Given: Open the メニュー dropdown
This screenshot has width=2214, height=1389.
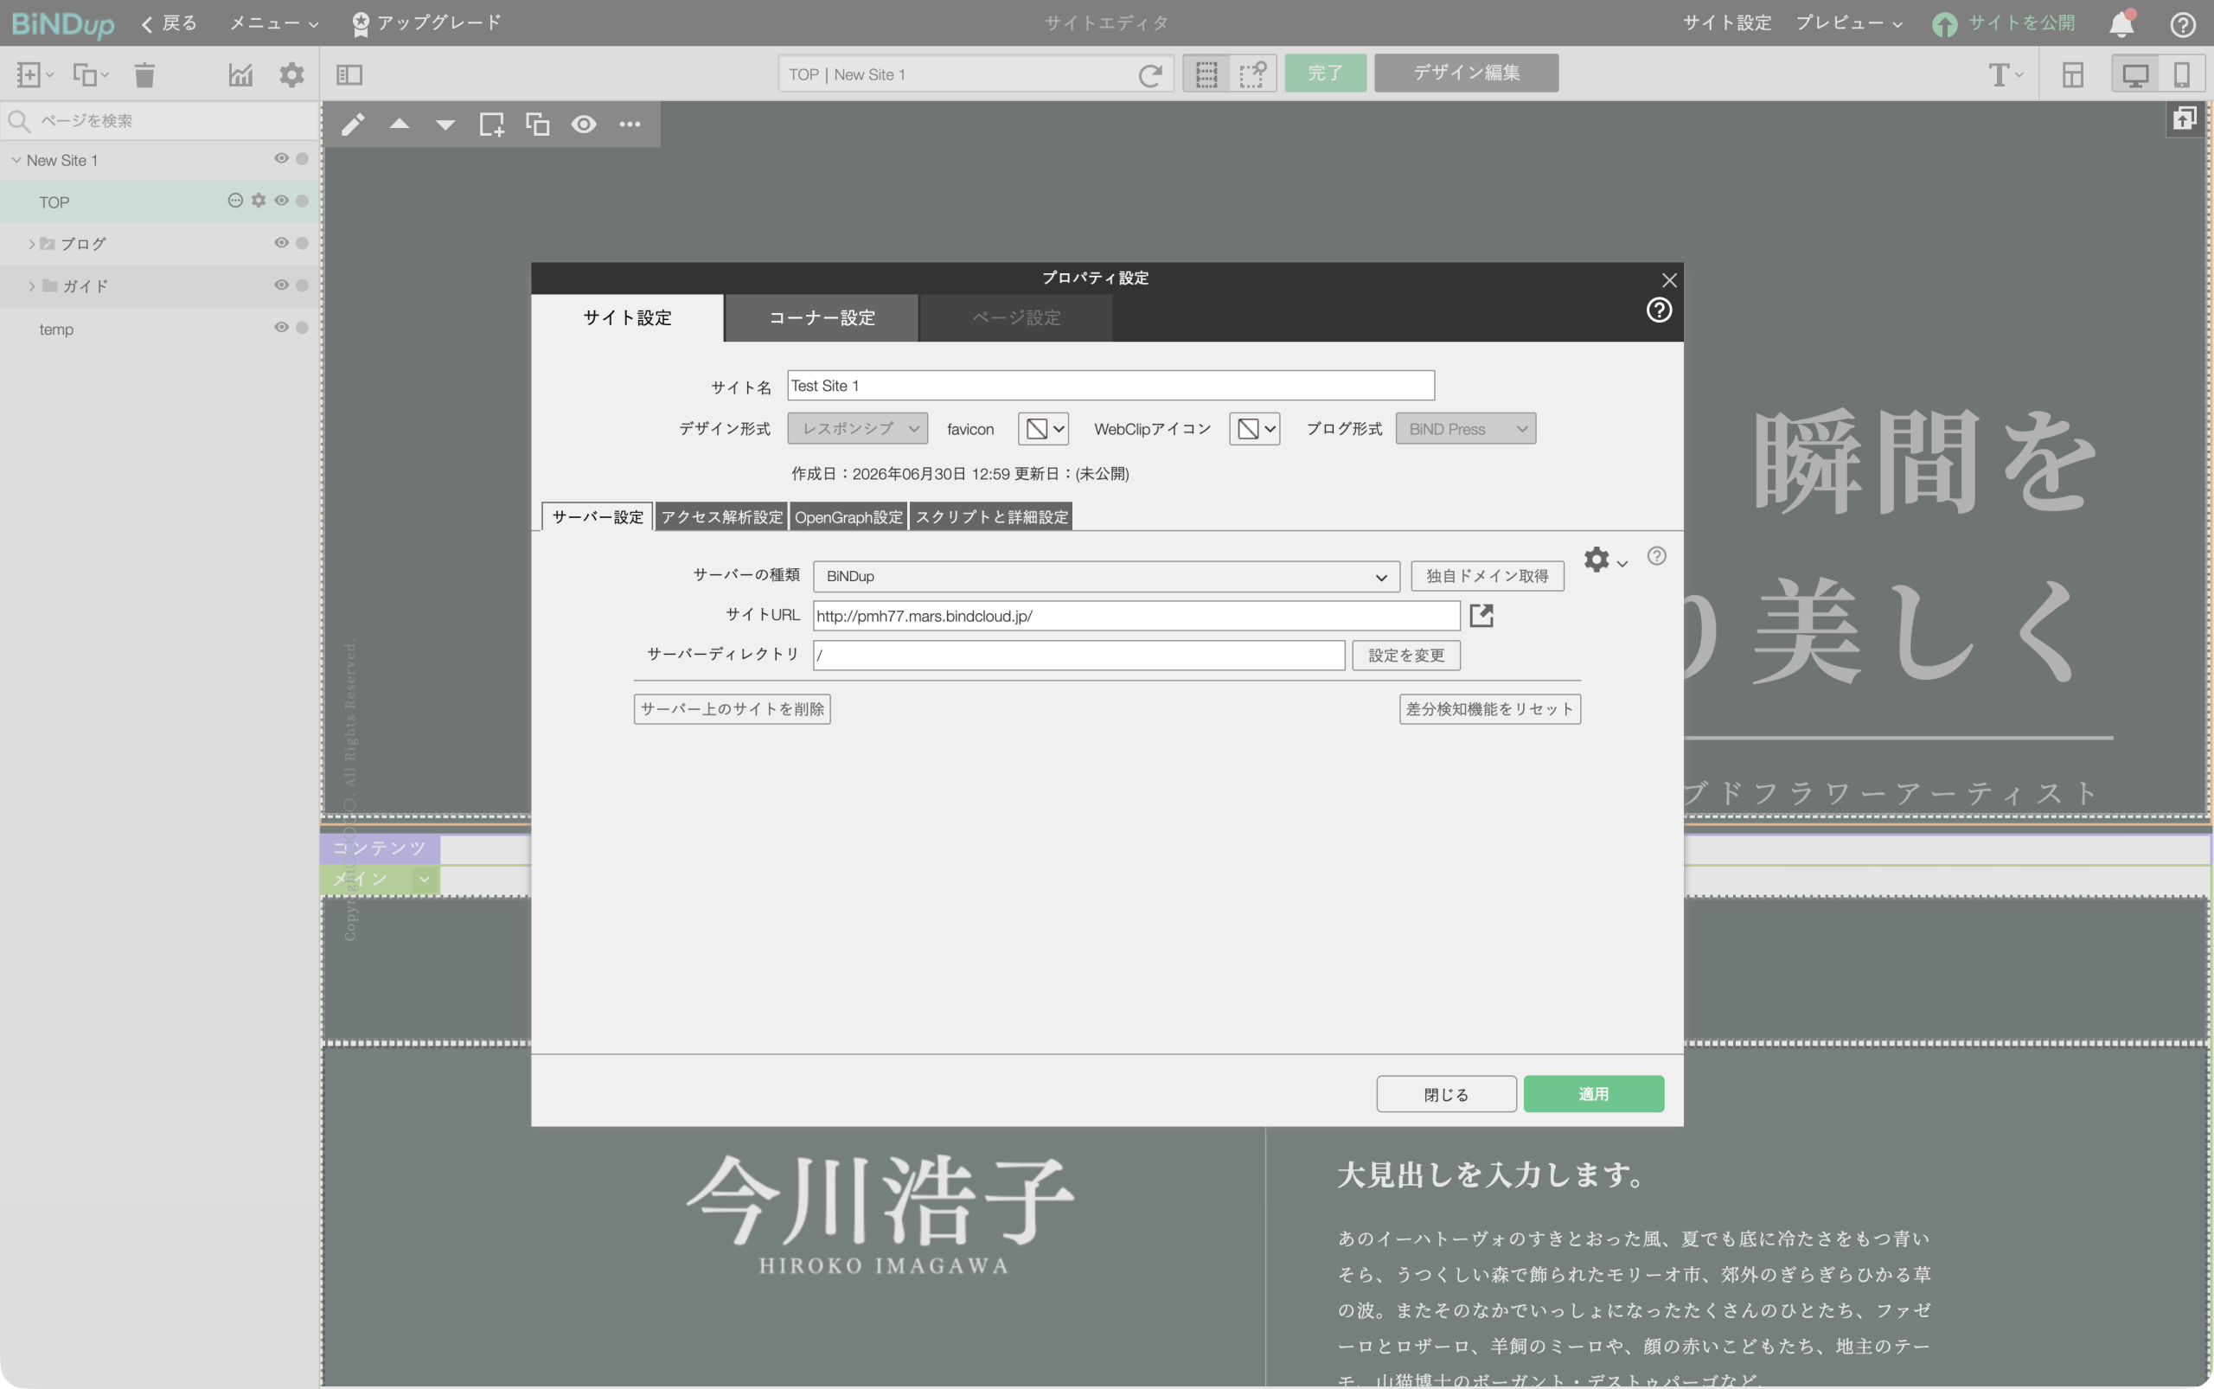Looking at the screenshot, I should [x=274, y=23].
